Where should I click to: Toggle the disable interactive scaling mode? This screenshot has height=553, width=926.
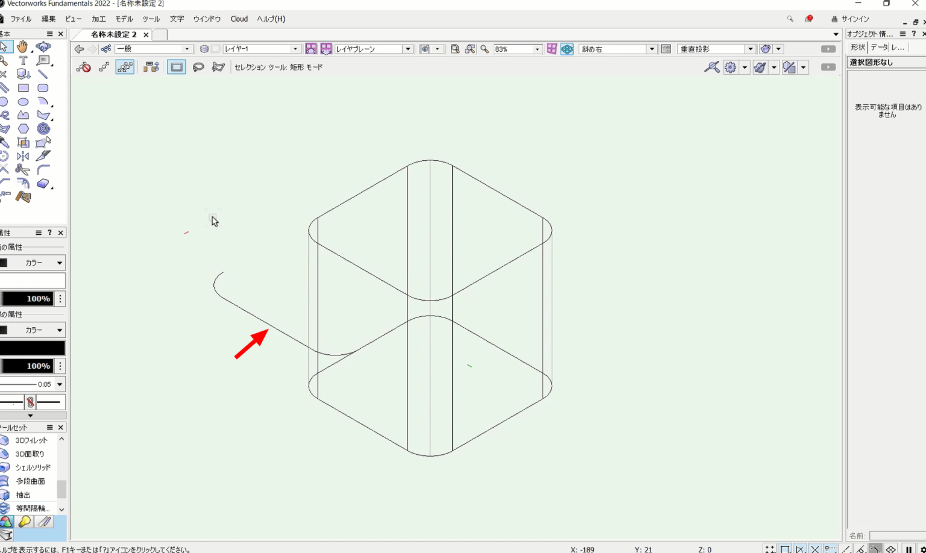coord(83,67)
